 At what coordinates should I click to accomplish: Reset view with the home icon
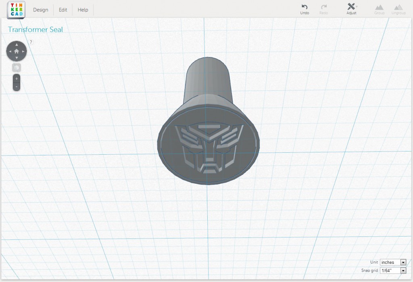(x=17, y=51)
